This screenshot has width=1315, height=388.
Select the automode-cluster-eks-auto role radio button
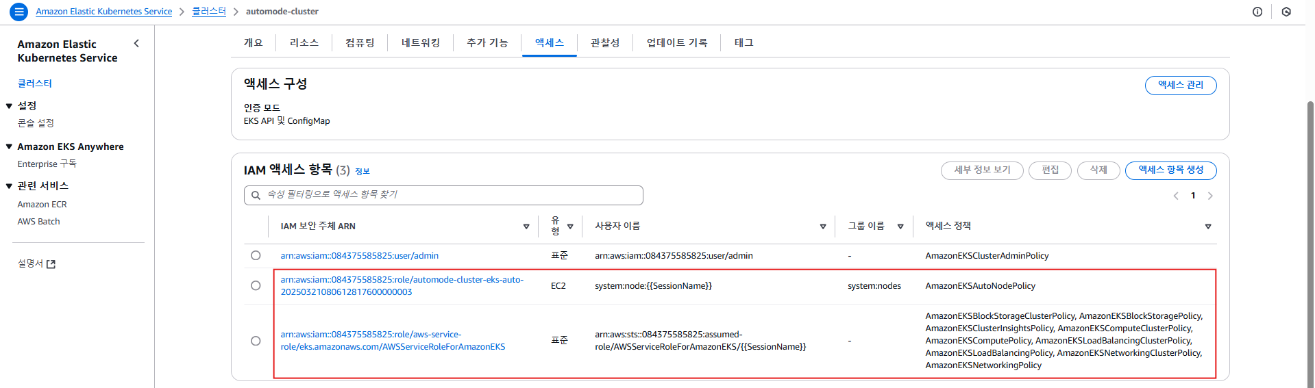coord(256,285)
